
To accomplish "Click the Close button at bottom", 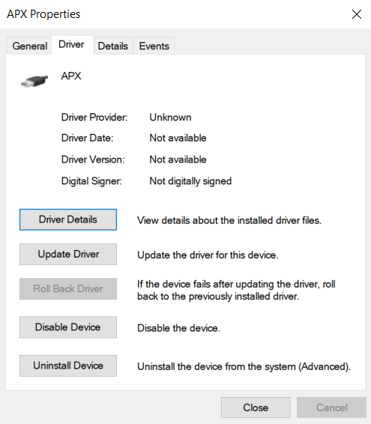I will pyautogui.click(x=256, y=408).
